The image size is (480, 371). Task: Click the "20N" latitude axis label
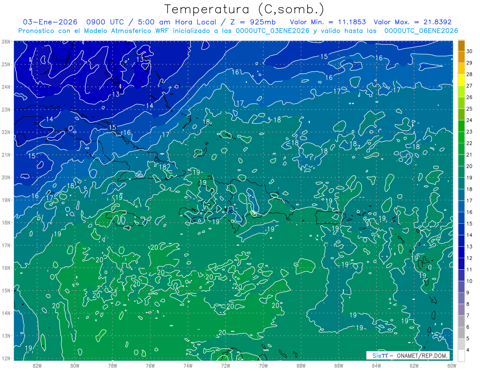point(6,177)
